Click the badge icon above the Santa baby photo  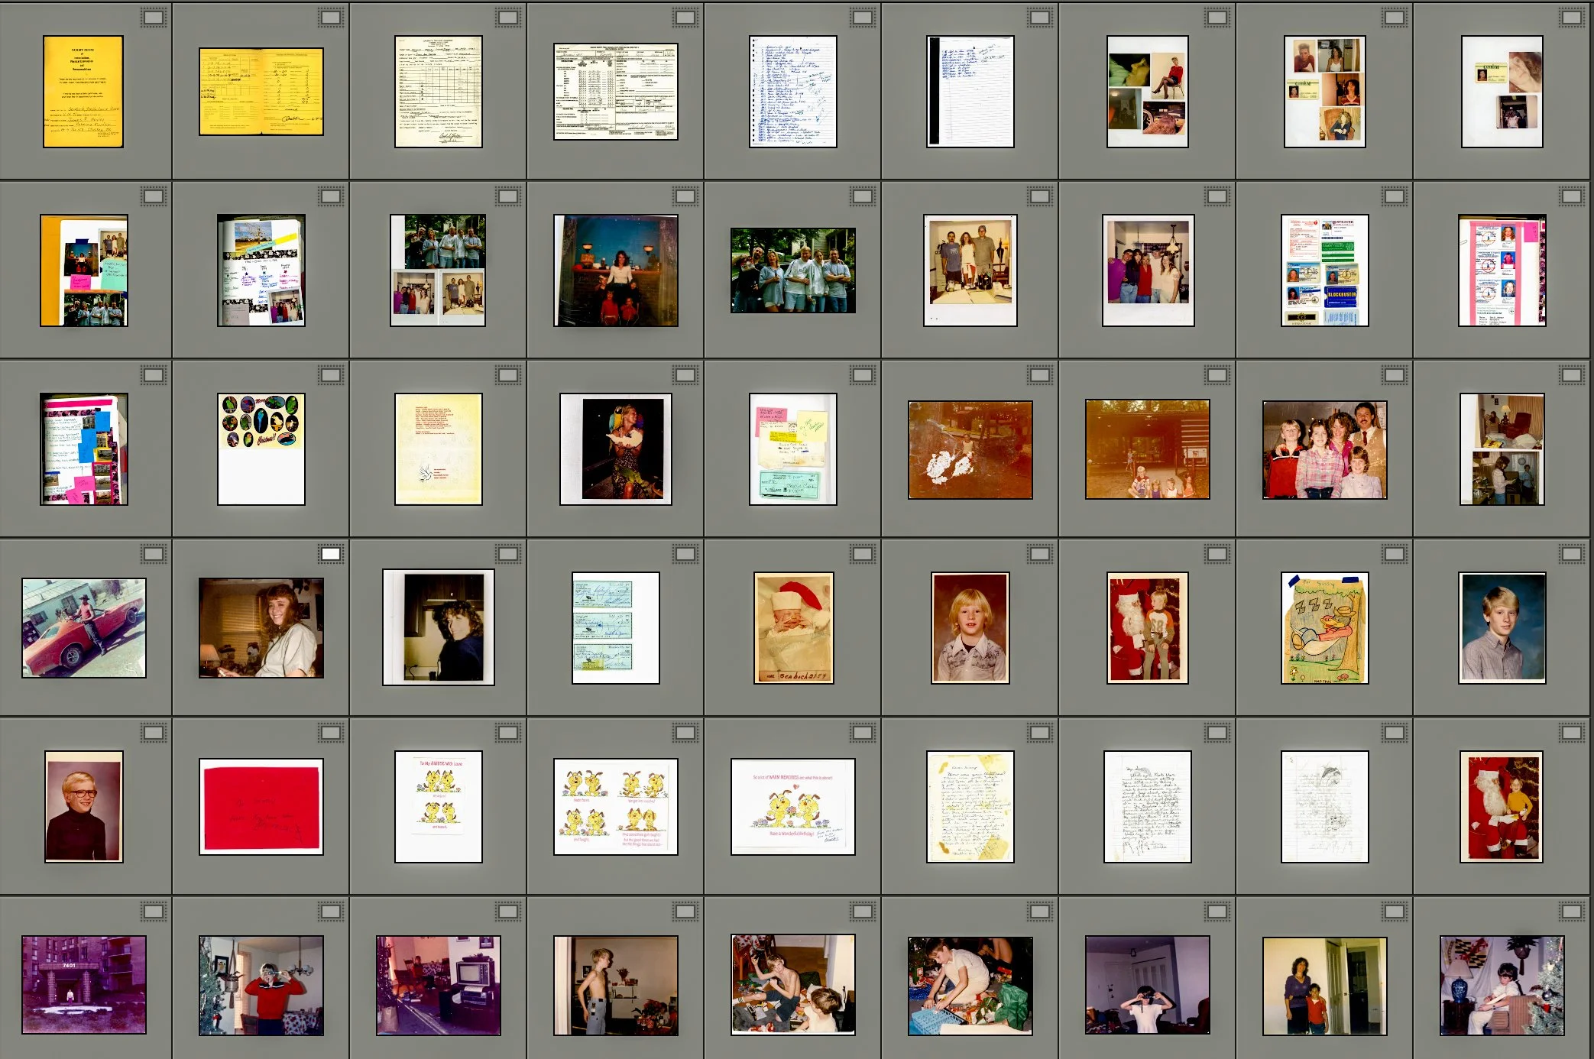[x=863, y=554]
